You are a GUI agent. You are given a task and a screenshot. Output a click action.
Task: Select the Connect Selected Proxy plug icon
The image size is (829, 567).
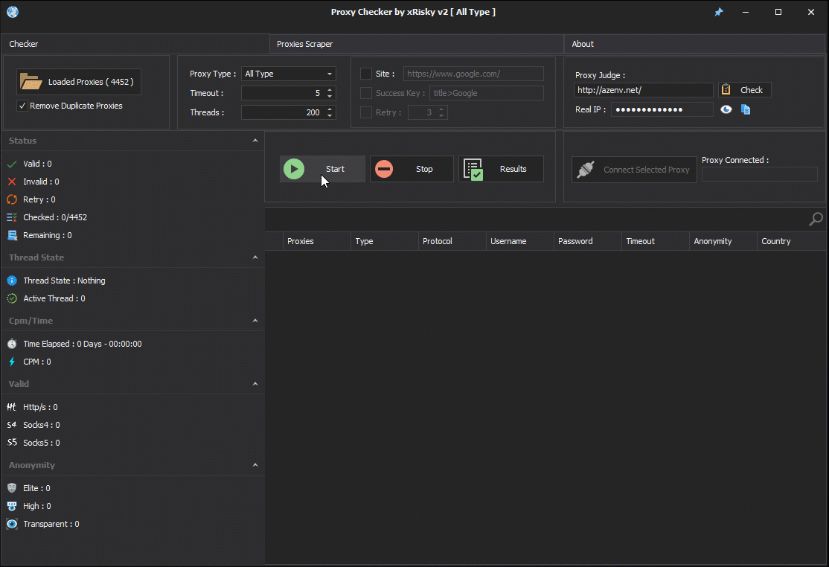coord(587,169)
